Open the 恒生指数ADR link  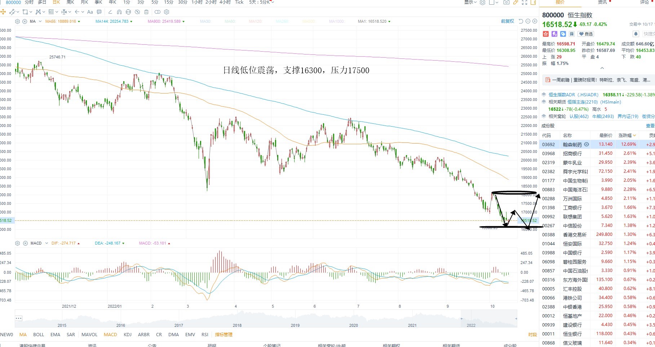[573, 95]
